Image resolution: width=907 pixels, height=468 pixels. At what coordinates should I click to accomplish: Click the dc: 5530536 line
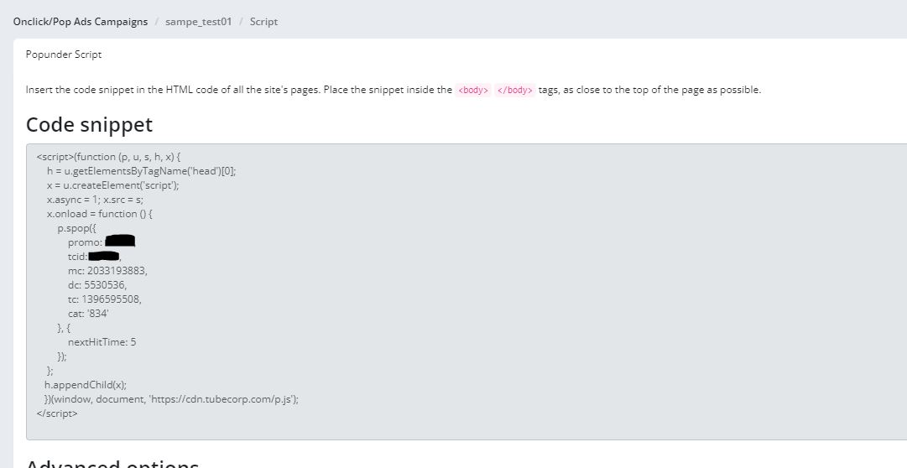tap(97, 284)
